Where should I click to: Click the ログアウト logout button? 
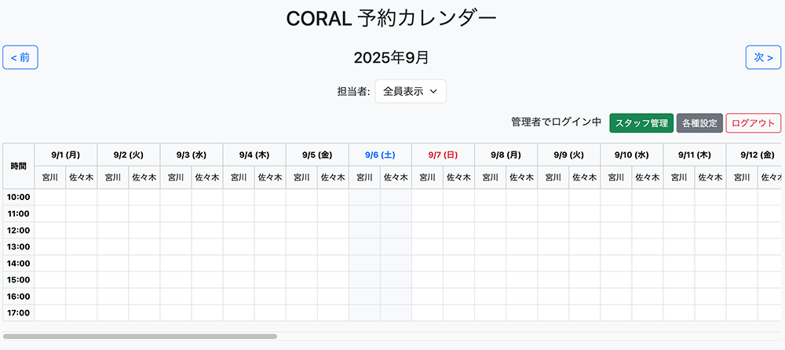(x=753, y=123)
